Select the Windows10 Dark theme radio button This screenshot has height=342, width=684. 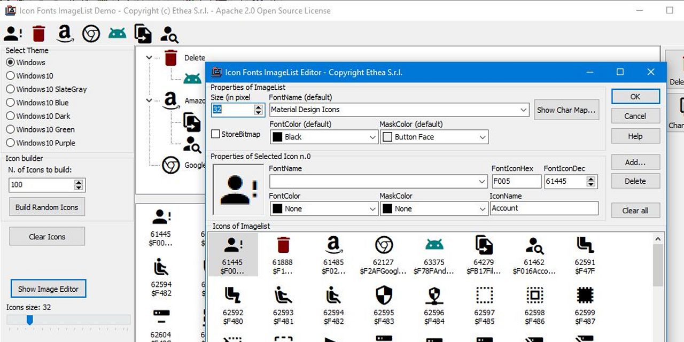[x=10, y=116]
